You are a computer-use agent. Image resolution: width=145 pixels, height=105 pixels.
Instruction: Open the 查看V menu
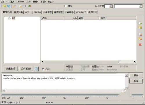pyautogui.click(x=36, y=2)
